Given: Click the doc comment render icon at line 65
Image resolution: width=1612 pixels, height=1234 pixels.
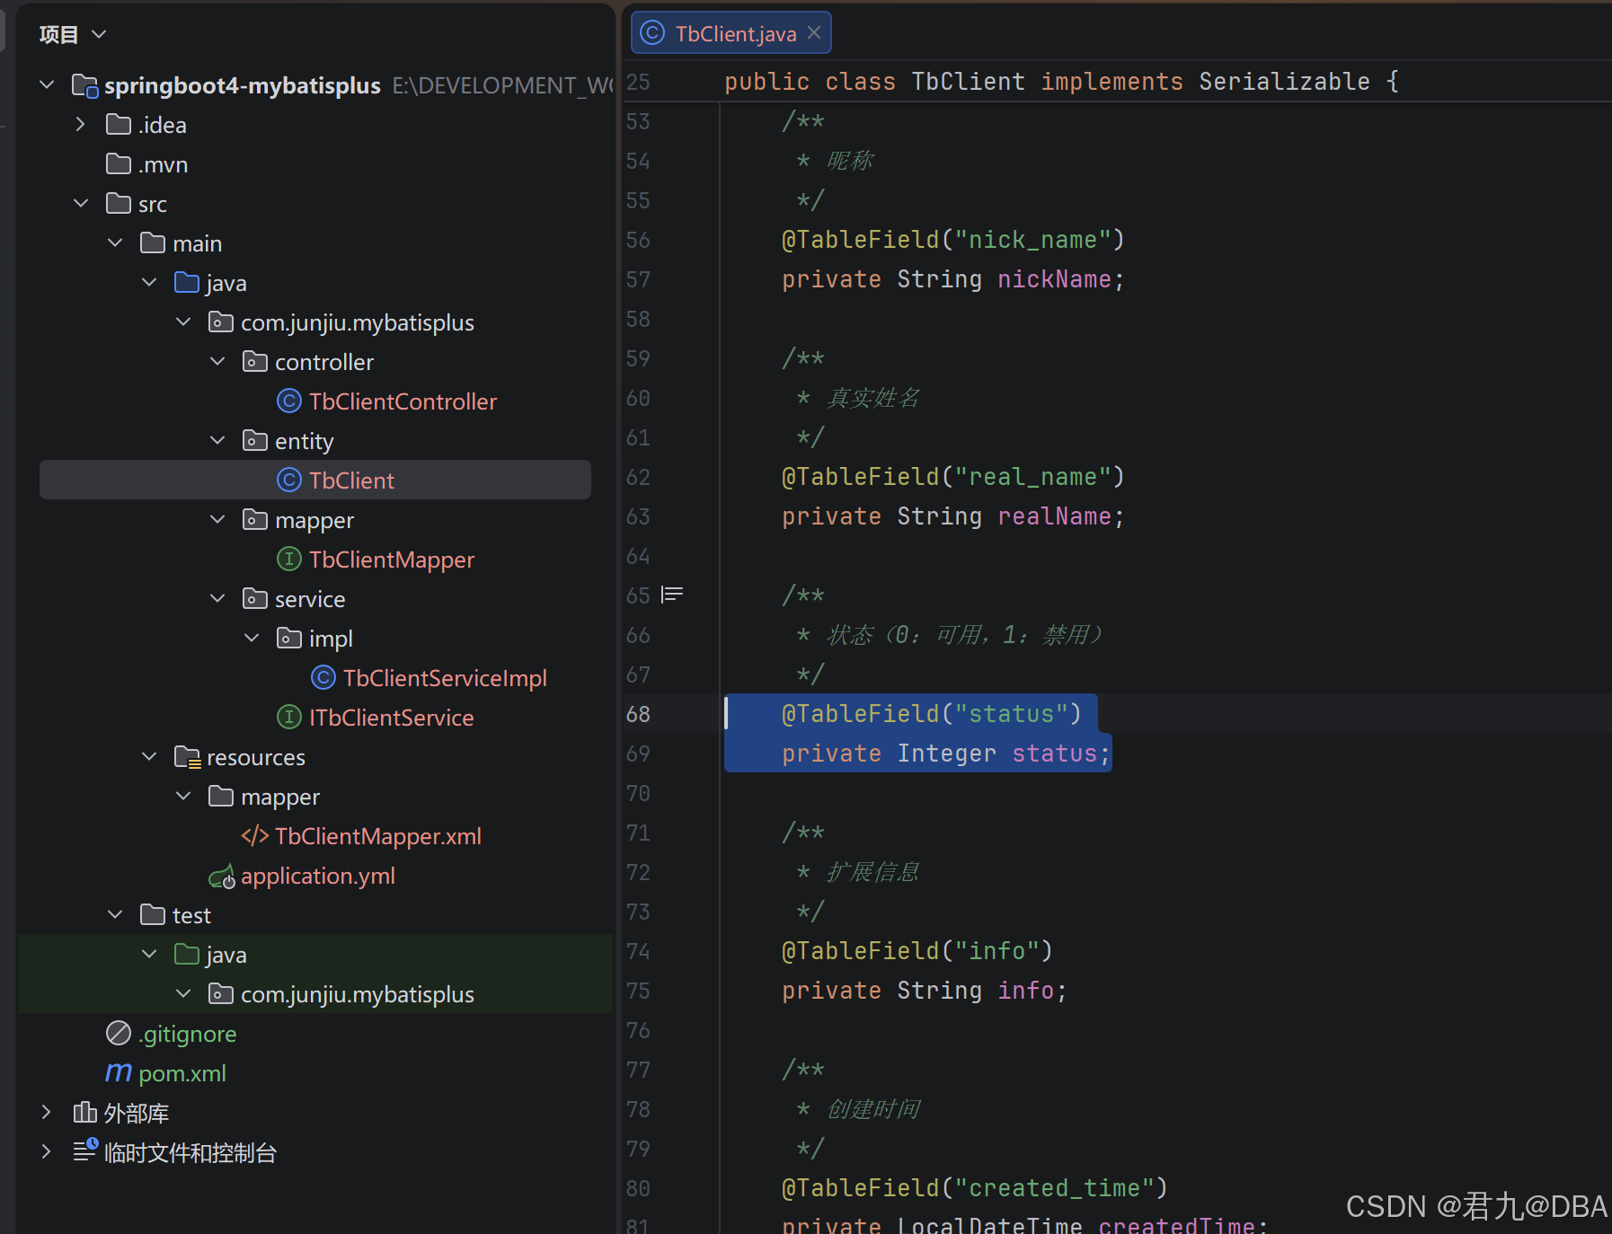Looking at the screenshot, I should 672,595.
